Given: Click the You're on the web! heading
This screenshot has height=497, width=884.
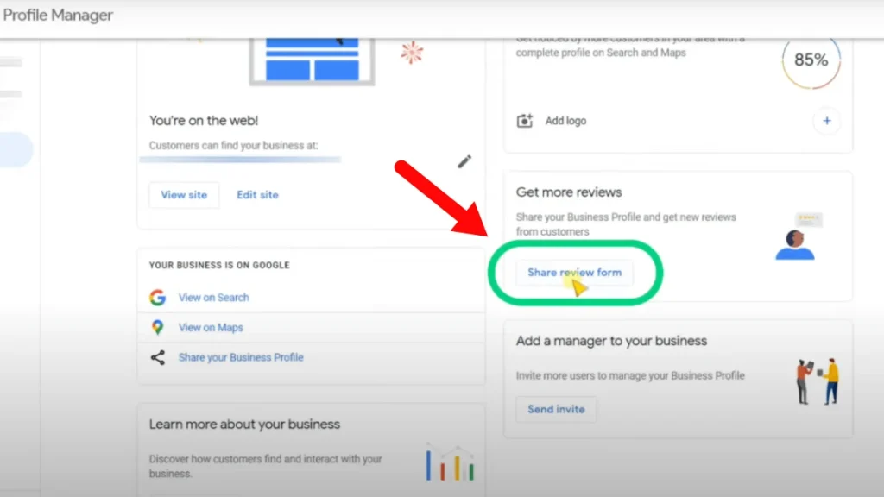Looking at the screenshot, I should pyautogui.click(x=204, y=121).
